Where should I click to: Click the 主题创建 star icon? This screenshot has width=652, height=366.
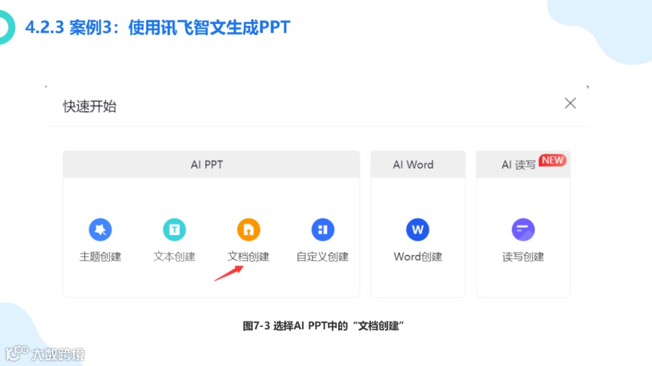click(x=100, y=229)
